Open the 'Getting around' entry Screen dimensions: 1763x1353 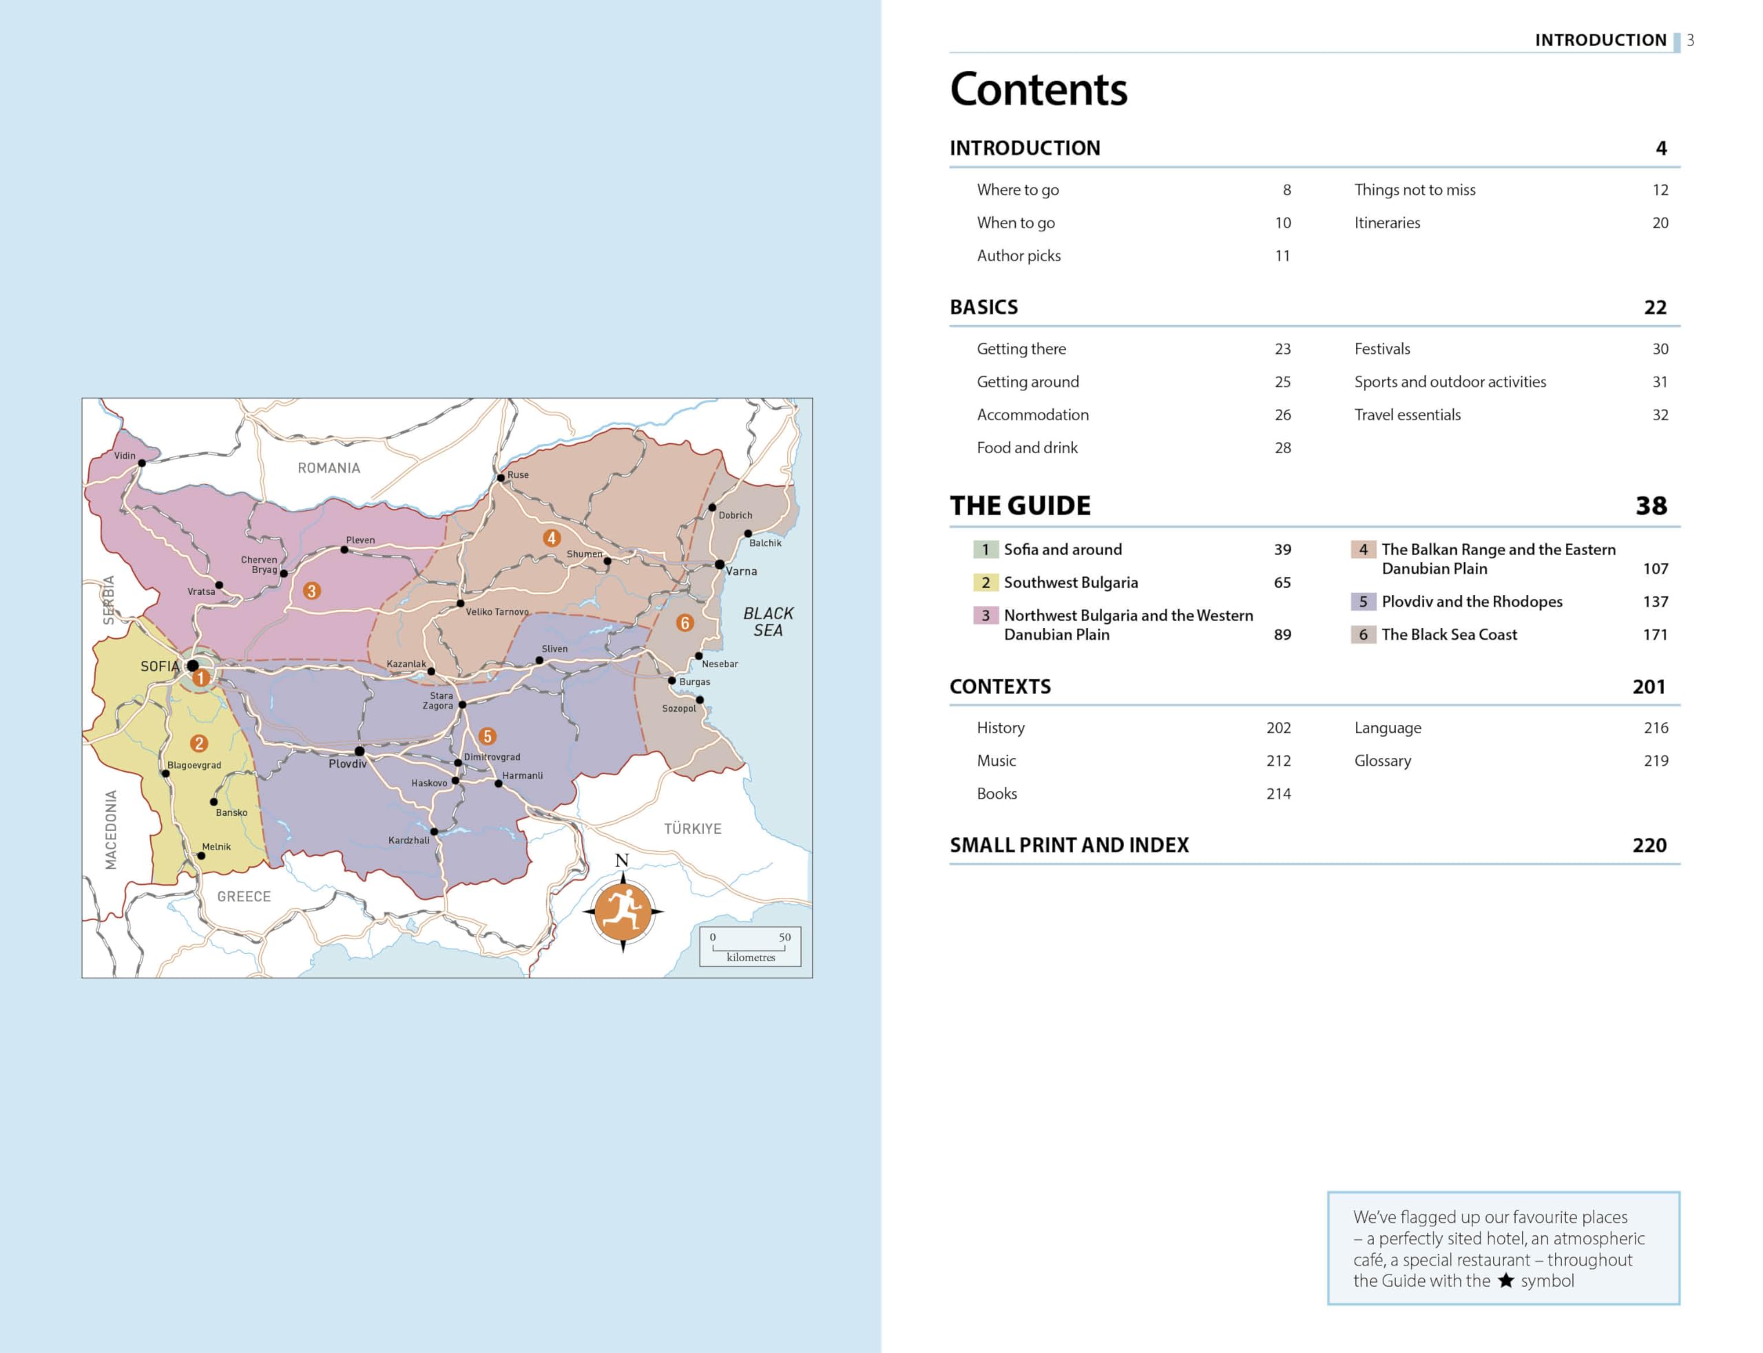pos(1027,381)
